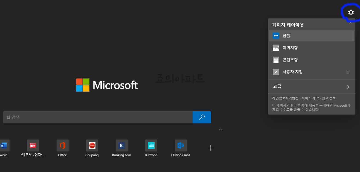
Task: Open the Booking.com quick link tile
Action: pyautogui.click(x=121, y=148)
